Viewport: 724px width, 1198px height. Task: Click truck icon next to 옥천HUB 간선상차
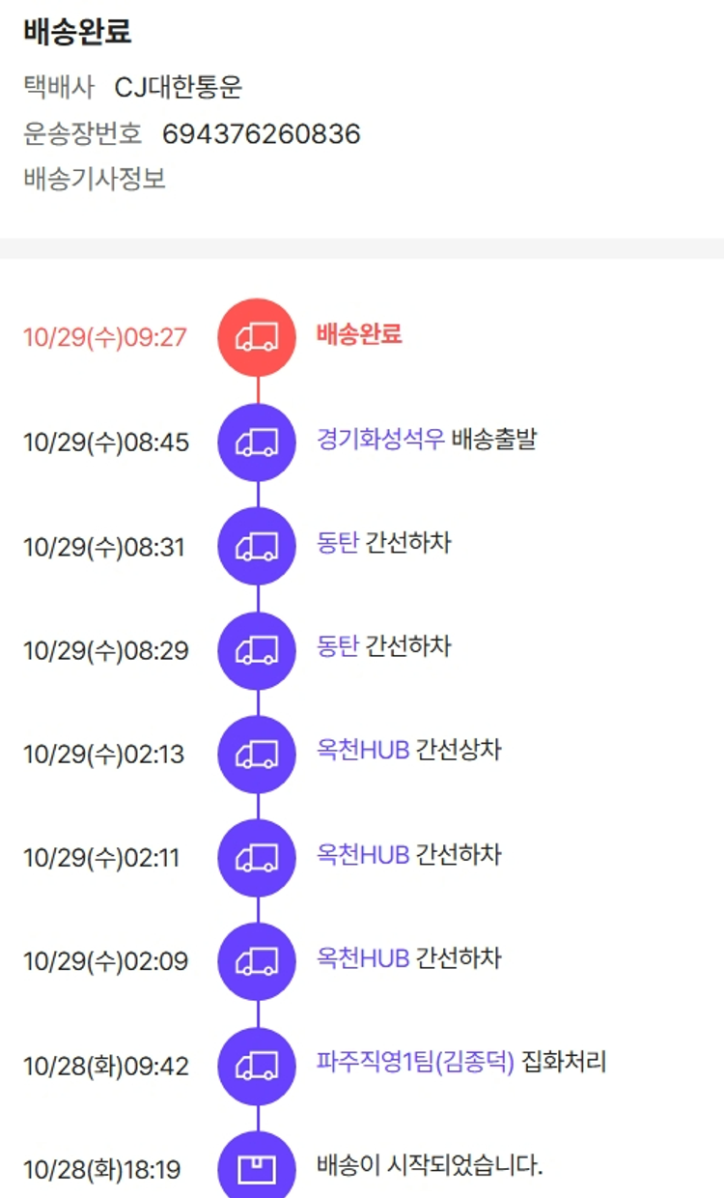pyautogui.click(x=257, y=754)
